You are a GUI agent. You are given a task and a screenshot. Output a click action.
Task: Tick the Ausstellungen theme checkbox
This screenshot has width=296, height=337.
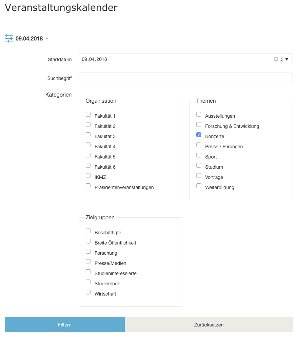199,114
